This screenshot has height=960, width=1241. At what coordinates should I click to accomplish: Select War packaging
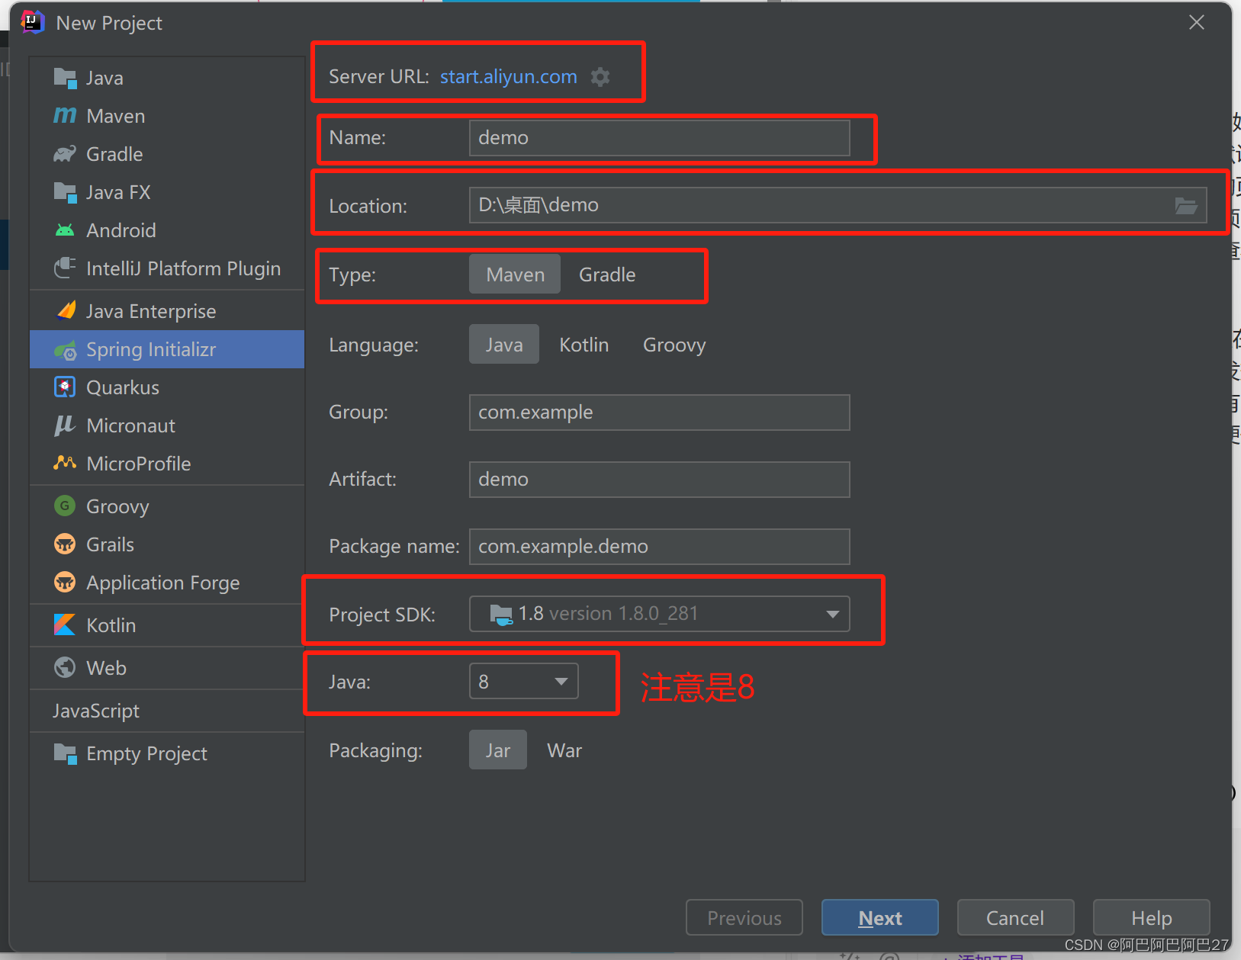point(564,750)
